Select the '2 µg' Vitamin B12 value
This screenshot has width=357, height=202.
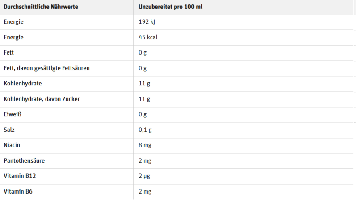[144, 176]
